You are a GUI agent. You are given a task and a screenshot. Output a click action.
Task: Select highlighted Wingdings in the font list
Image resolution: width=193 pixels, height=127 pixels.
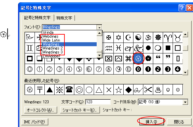tap(69, 44)
